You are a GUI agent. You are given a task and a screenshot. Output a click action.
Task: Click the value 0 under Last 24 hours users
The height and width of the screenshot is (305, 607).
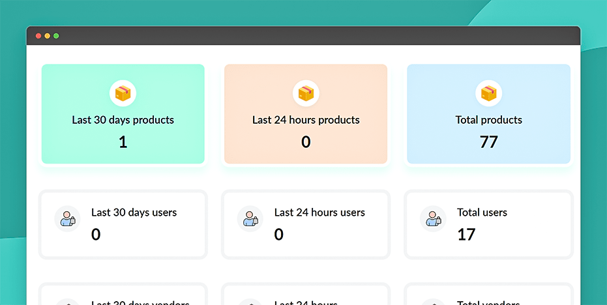pyautogui.click(x=279, y=235)
